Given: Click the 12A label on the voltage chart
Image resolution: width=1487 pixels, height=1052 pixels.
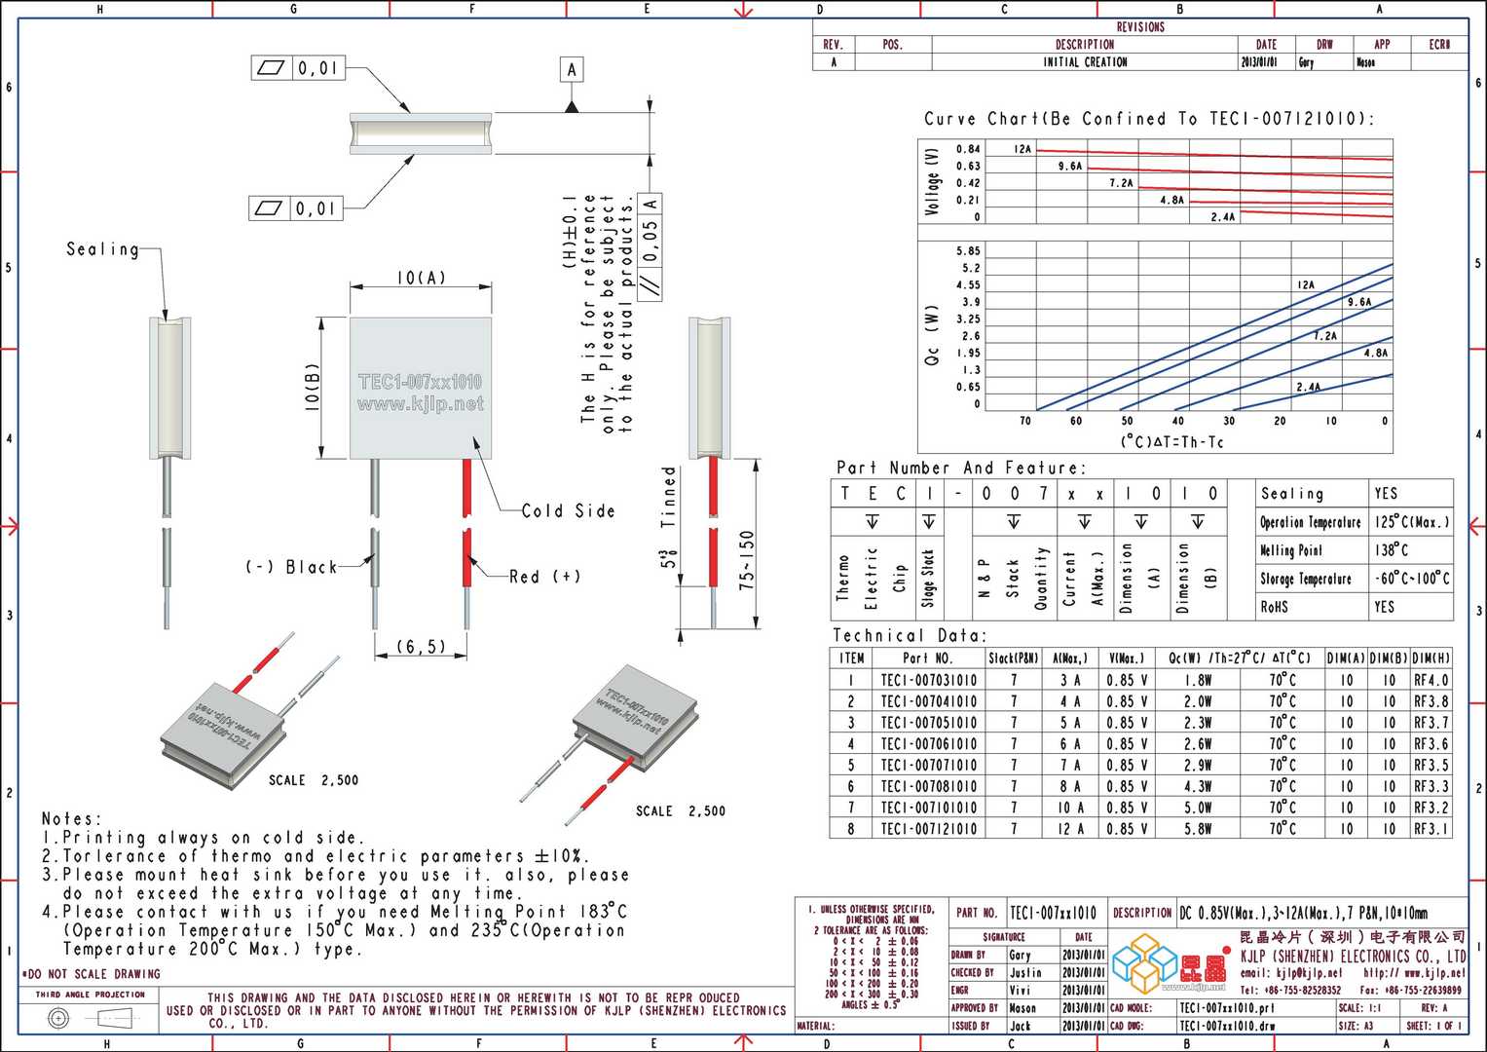Looking at the screenshot, I should point(1022,149).
